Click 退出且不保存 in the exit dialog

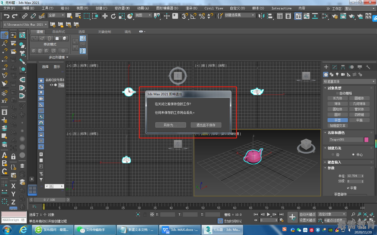pos(206,125)
